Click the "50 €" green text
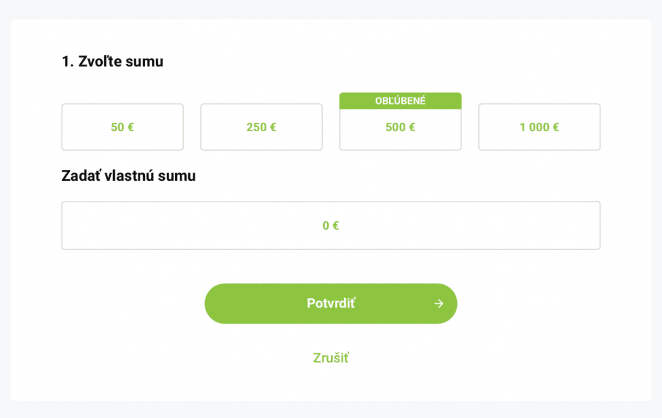The width and height of the screenshot is (662, 418). 122,127
